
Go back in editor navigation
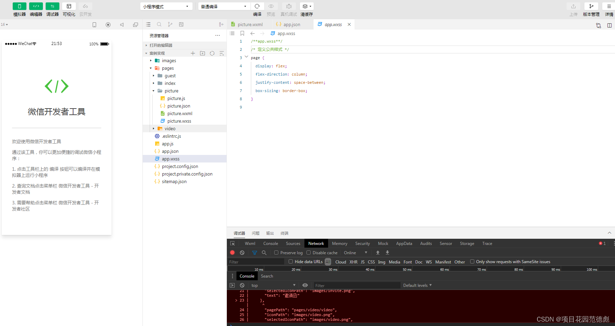(253, 33)
